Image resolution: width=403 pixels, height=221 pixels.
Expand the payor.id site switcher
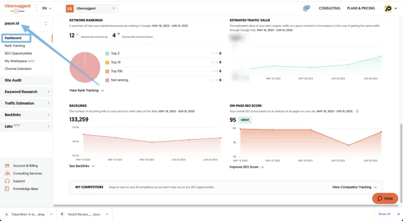(x=46, y=23)
